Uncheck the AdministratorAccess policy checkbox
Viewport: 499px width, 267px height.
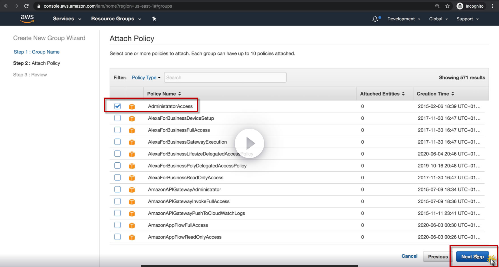[118, 106]
